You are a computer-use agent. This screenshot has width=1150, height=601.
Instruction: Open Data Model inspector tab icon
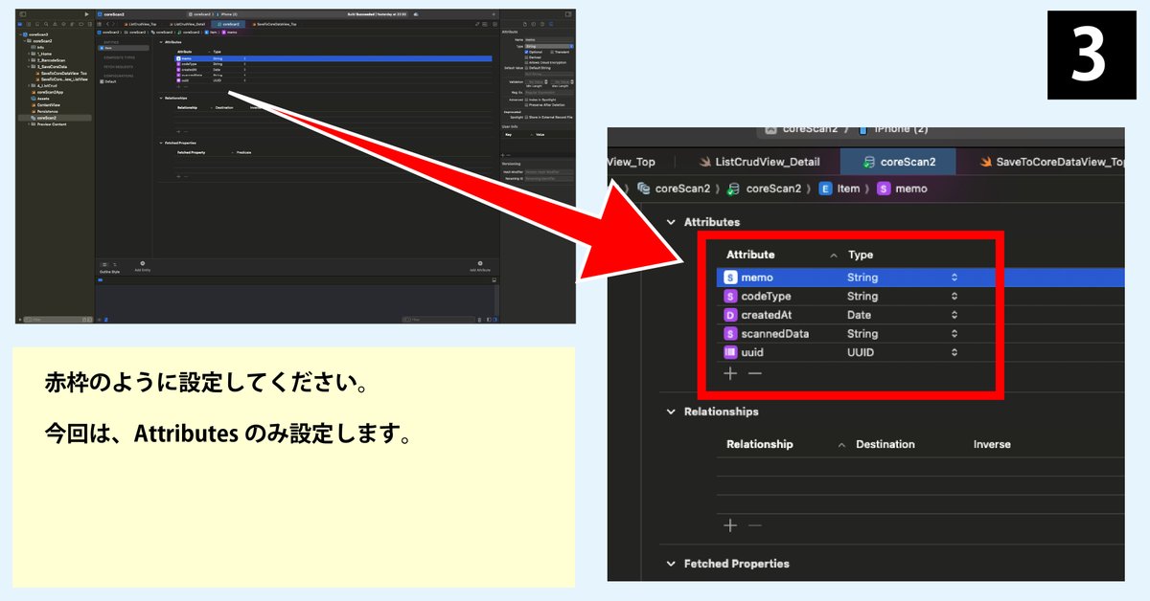point(551,24)
